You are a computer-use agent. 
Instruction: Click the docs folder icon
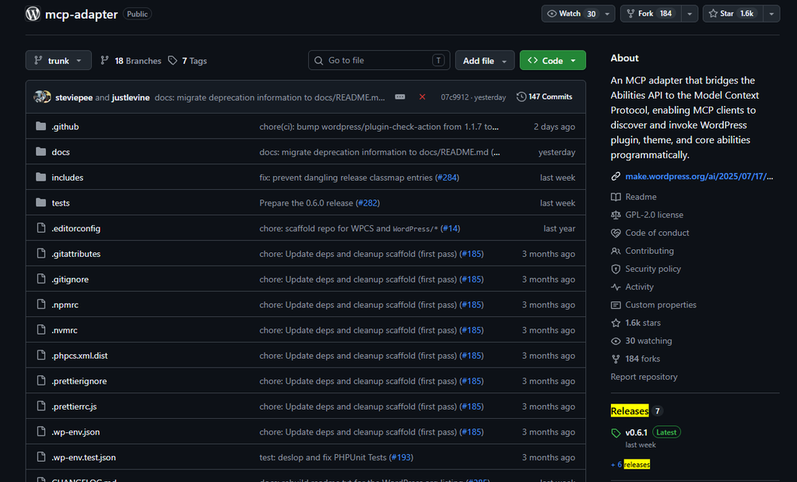pos(40,152)
